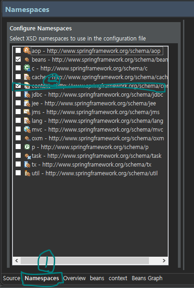Viewport: 194px width, 288px height.
Task: Select the mvc schema/mvc row text
Action: click(97, 129)
